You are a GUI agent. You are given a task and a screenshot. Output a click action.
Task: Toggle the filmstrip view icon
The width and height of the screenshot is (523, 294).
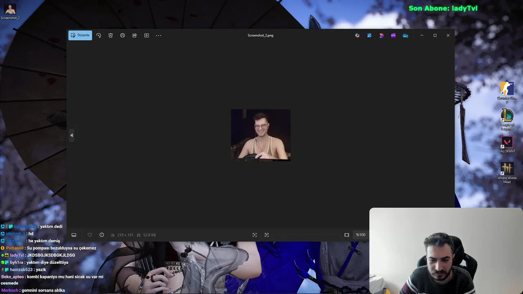tap(74, 235)
